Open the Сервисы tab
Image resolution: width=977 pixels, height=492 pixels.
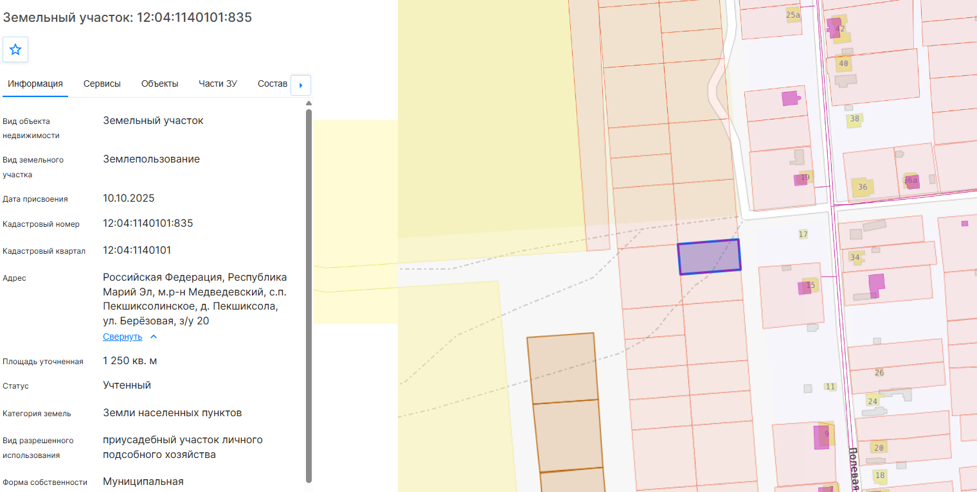(102, 83)
